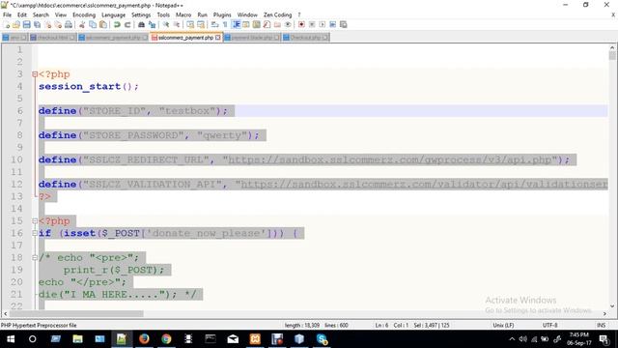Collapse the fold marker at line 15
This screenshot has height=348, width=618.
click(35, 221)
